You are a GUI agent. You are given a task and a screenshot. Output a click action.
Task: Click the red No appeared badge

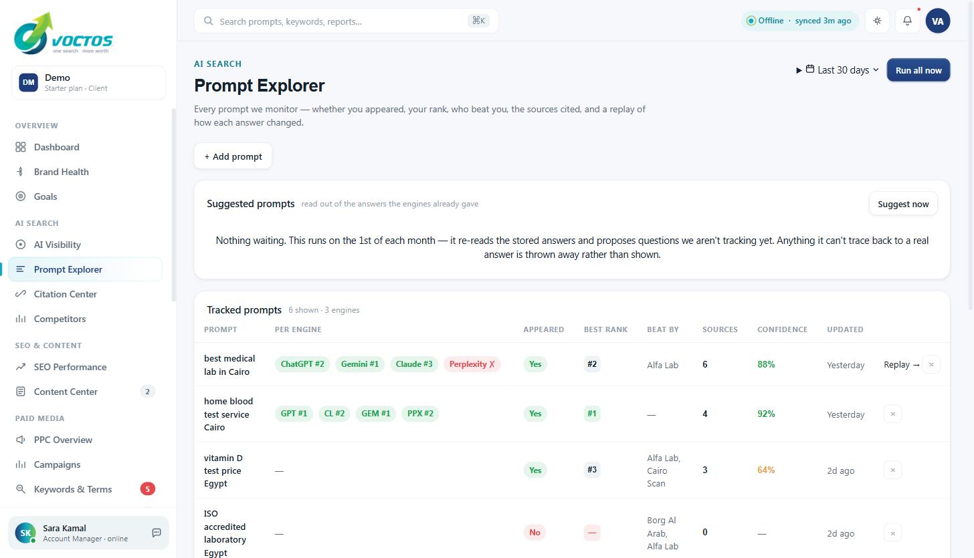534,533
